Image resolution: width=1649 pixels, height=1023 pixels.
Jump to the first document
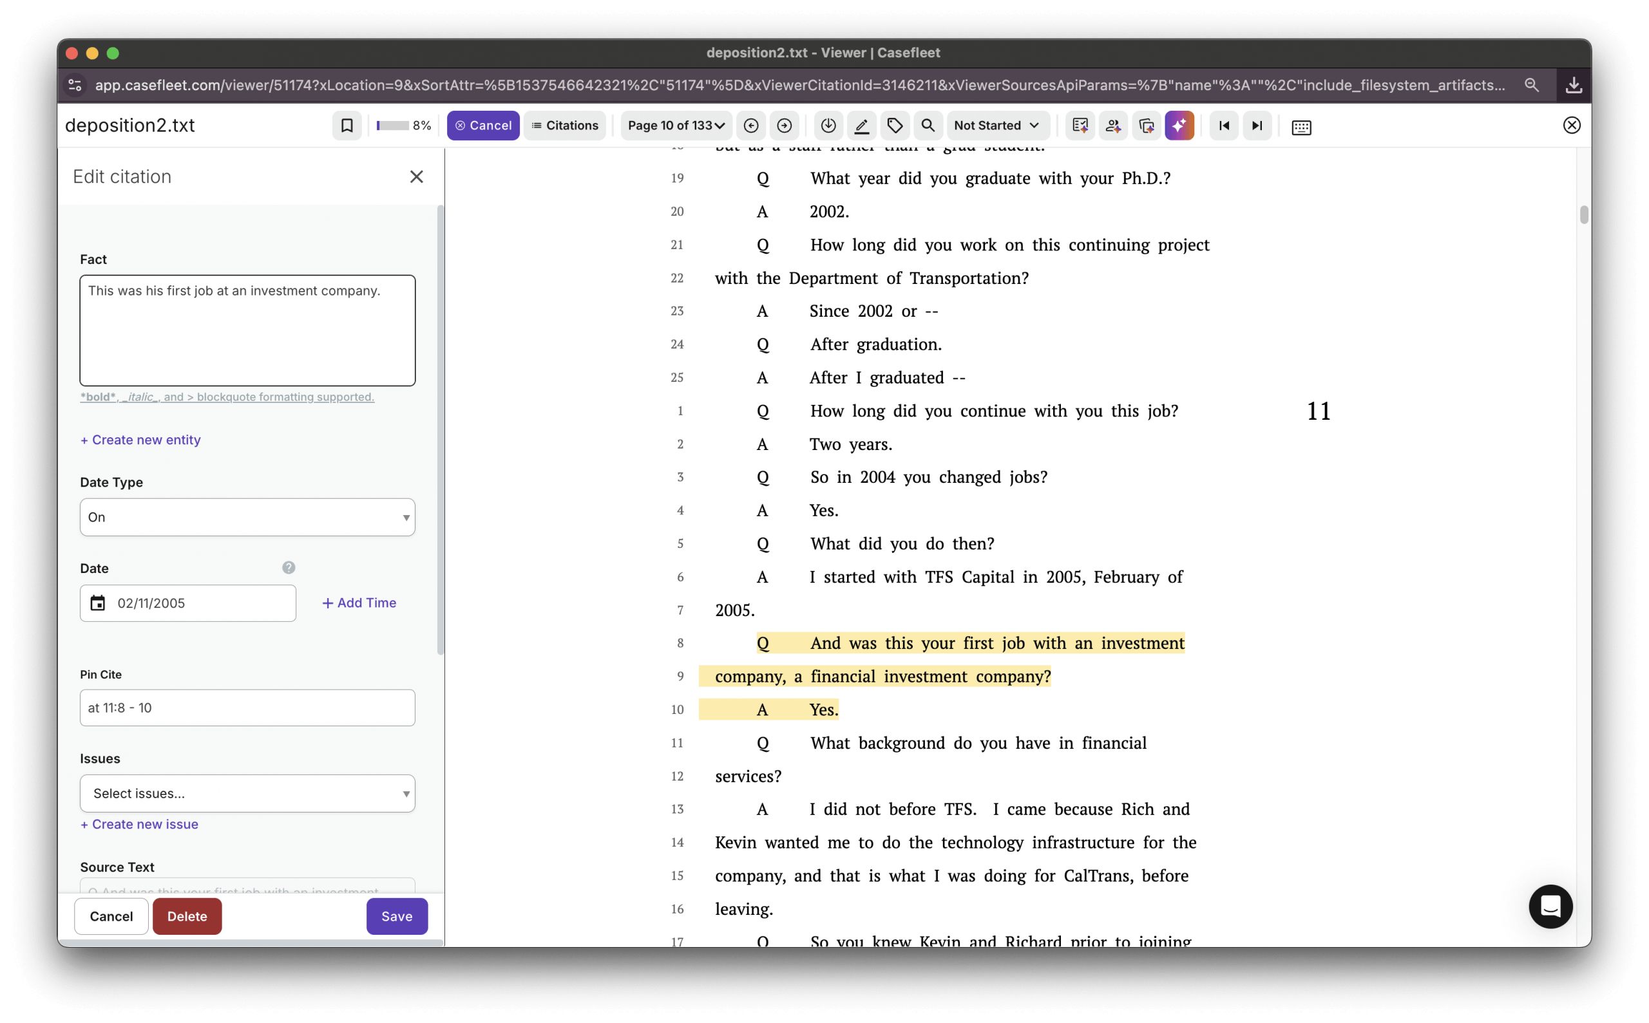[1224, 126]
